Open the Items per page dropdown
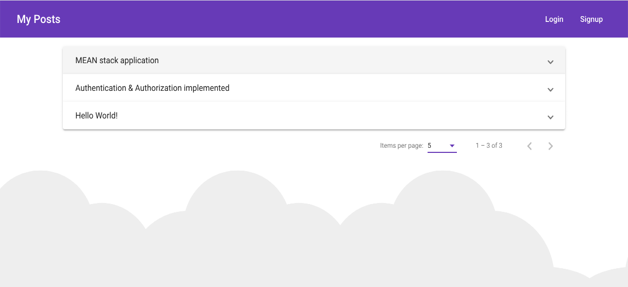The width and height of the screenshot is (628, 287). [442, 146]
